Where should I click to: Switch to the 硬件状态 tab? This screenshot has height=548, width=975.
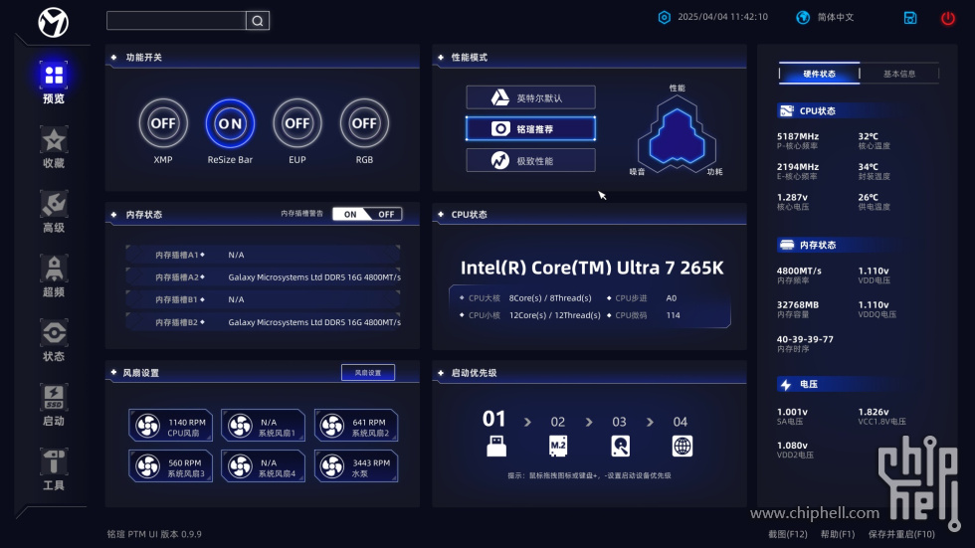point(819,74)
